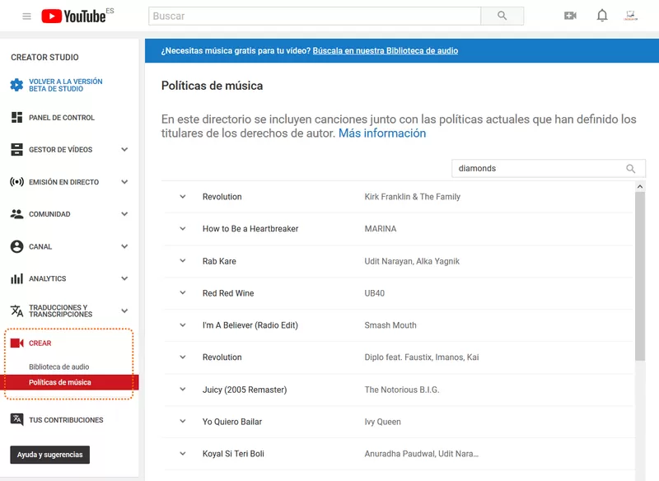The width and height of the screenshot is (659, 481).
Task: Select the Ivy Queen artist text
Action: click(x=382, y=422)
